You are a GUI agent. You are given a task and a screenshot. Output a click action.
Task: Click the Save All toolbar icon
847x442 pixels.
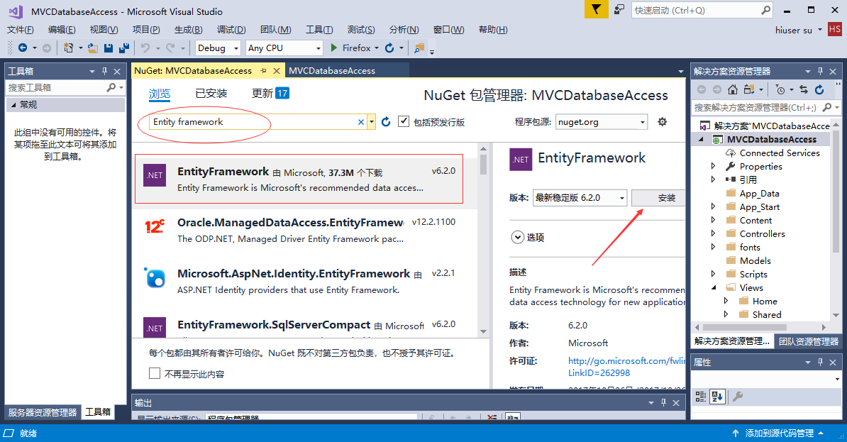click(x=123, y=48)
